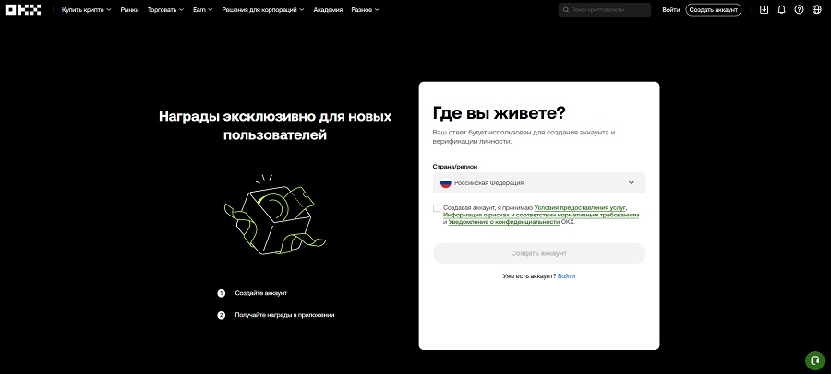
Task: Click the crypto search input field
Action: tap(609, 10)
